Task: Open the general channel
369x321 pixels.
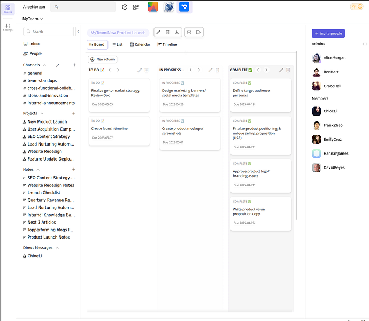Action: (33, 73)
